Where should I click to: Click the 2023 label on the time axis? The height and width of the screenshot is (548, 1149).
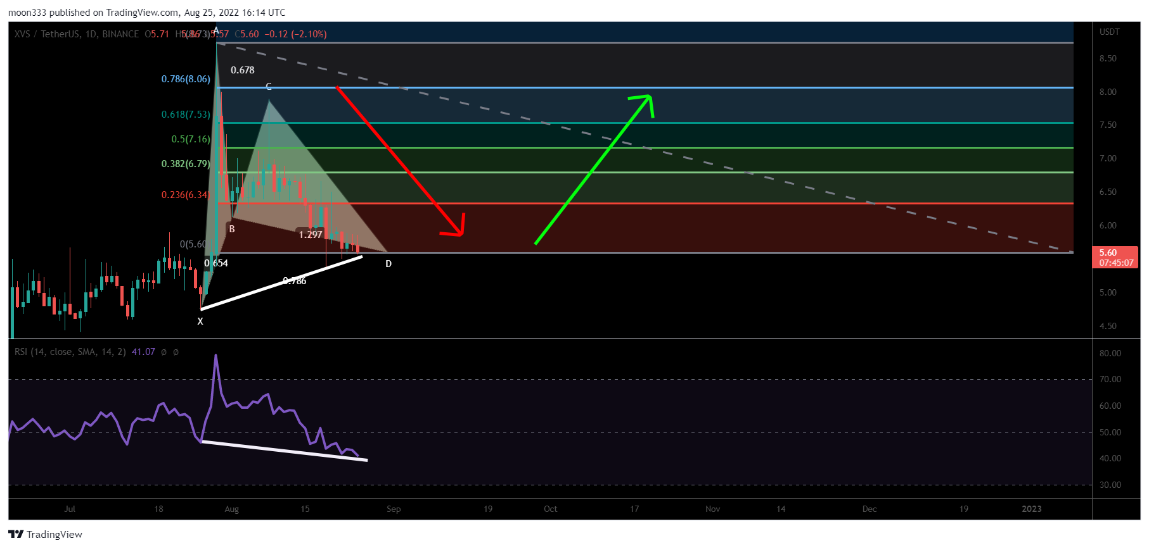tap(1032, 509)
